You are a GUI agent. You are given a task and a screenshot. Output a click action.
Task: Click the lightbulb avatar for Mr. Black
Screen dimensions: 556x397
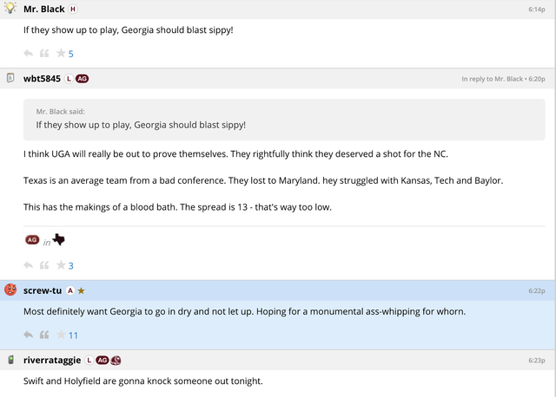point(10,9)
